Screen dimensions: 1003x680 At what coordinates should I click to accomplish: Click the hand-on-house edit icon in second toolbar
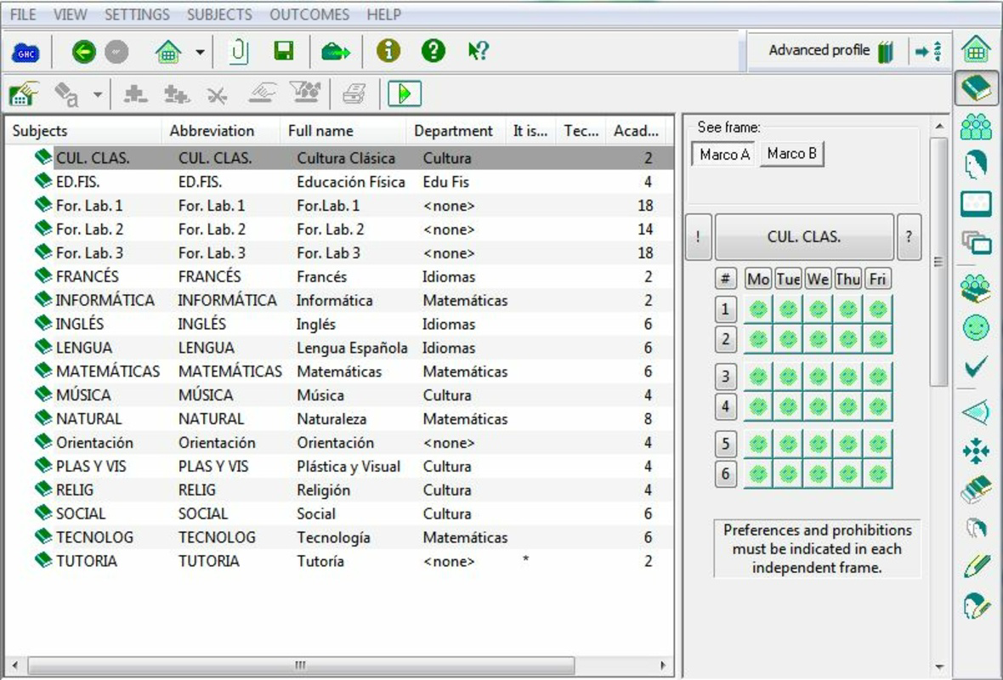[x=24, y=94]
